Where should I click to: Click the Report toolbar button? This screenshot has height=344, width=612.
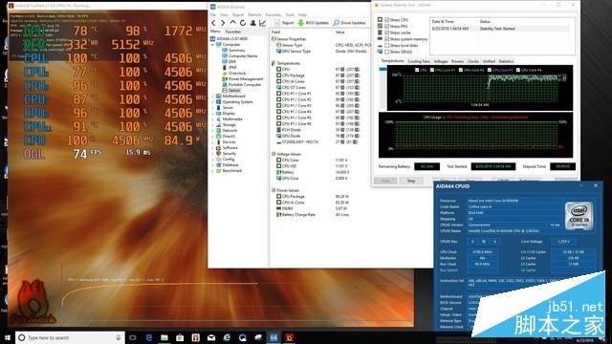(x=284, y=23)
